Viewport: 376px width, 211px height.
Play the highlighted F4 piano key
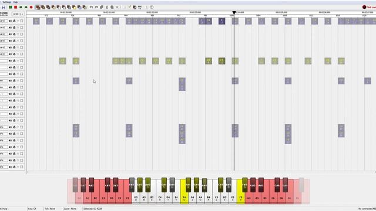point(184,192)
